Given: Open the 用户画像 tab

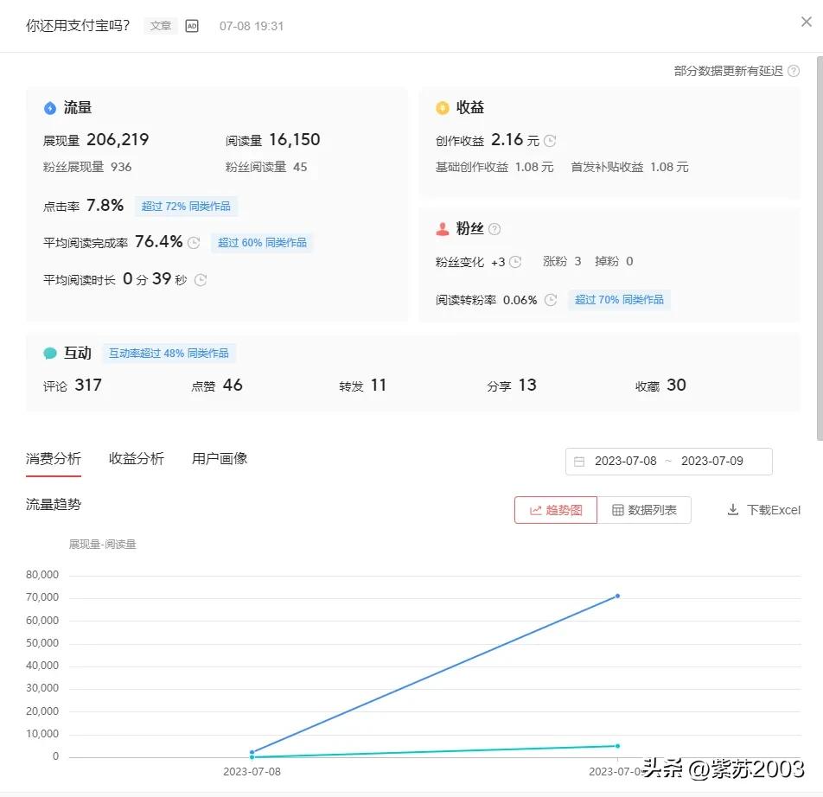Looking at the screenshot, I should click(x=219, y=458).
